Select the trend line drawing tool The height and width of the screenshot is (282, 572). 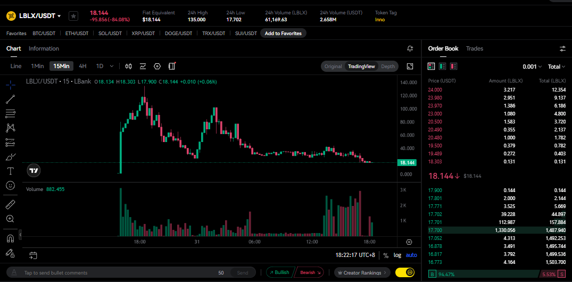[x=11, y=99]
